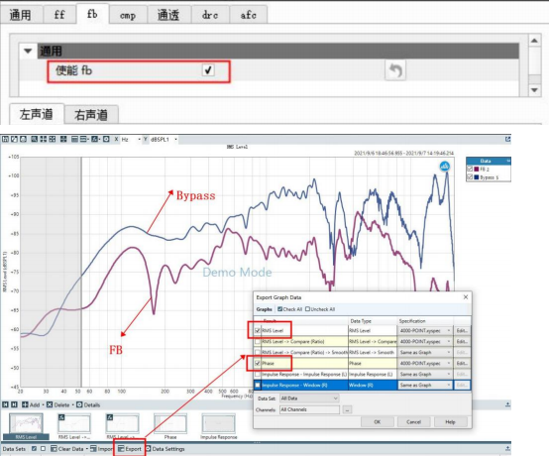Screen dimensions: 549x456
Task: Open the legend-lines toolbar dropdown icon
Action: click(x=84, y=139)
